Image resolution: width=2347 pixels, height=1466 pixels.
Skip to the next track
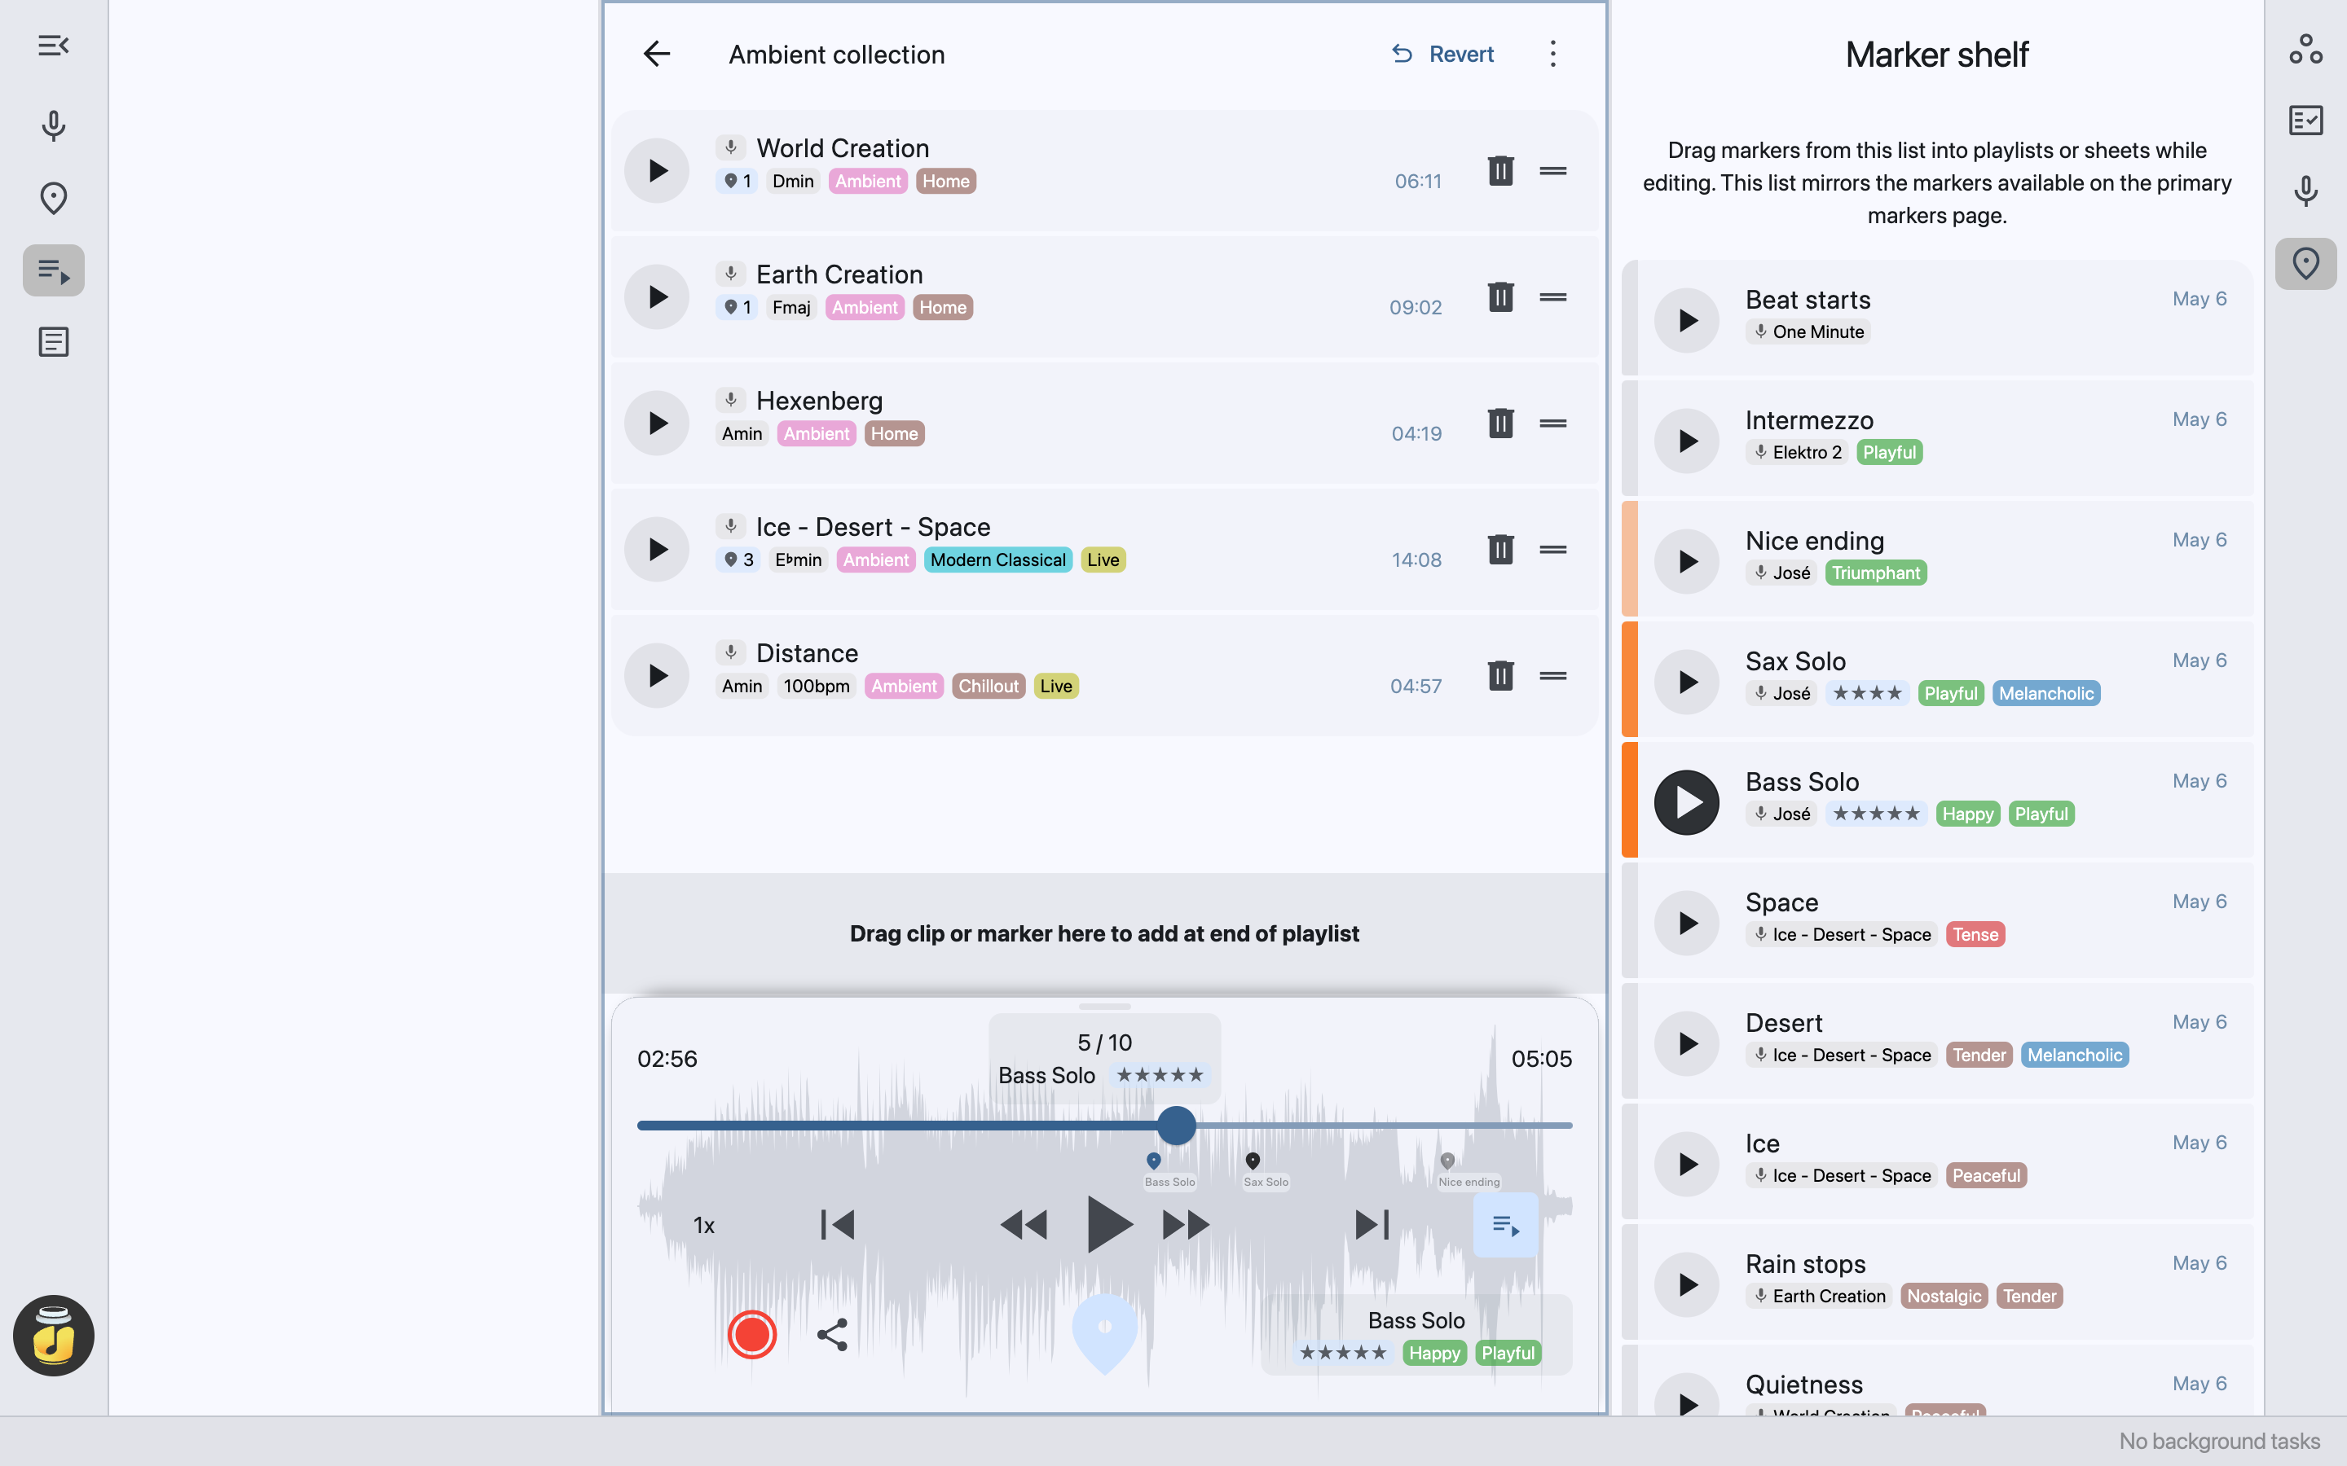point(1372,1225)
